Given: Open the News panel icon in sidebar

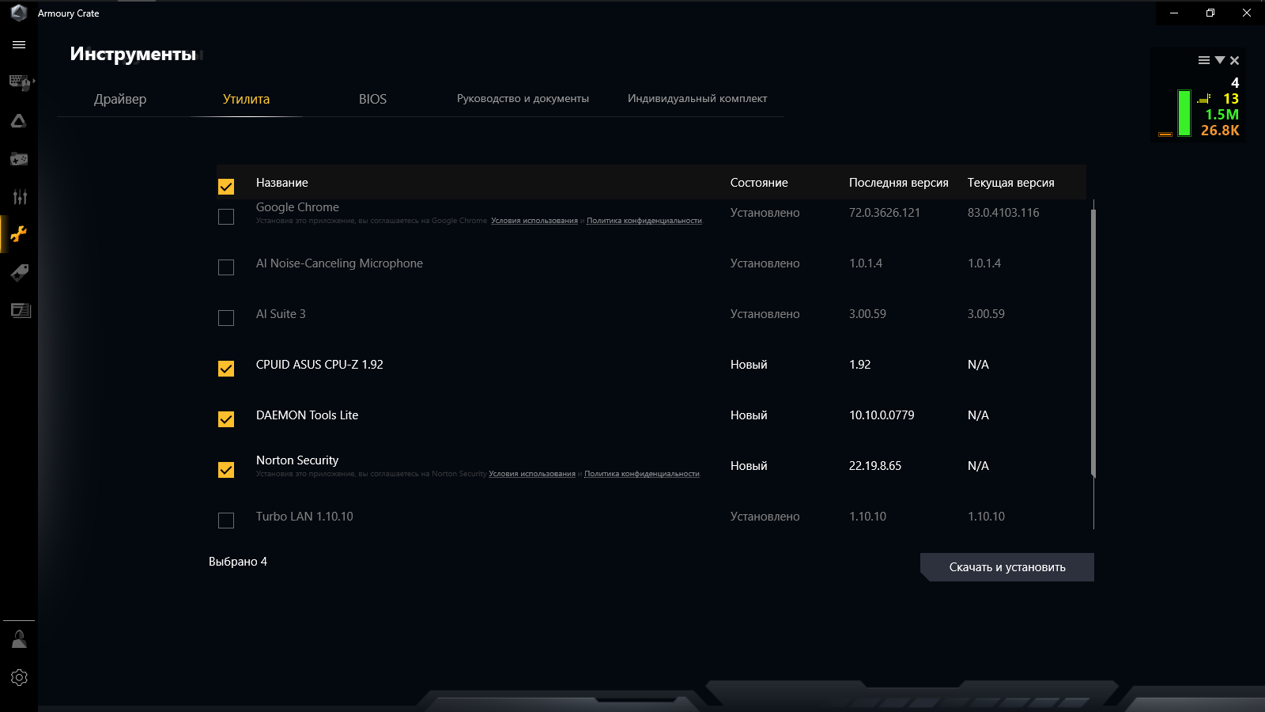Looking at the screenshot, I should (x=21, y=310).
